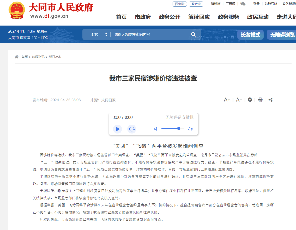Click the 登录 login link
The height and width of the screenshot is (230, 296).
[x=256, y=4]
